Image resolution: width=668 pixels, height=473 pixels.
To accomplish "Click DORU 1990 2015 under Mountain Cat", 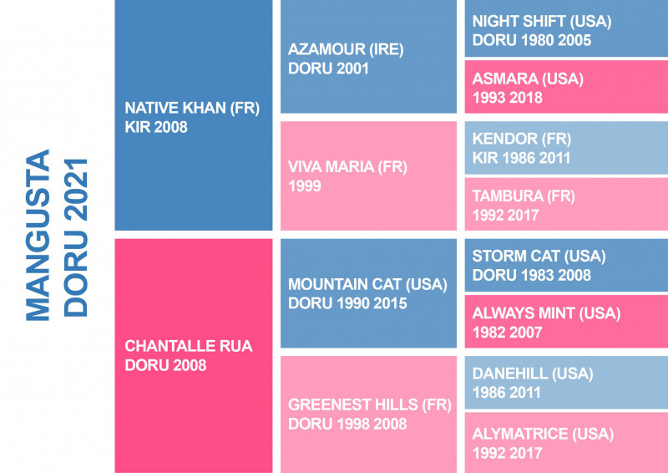I will click(347, 303).
